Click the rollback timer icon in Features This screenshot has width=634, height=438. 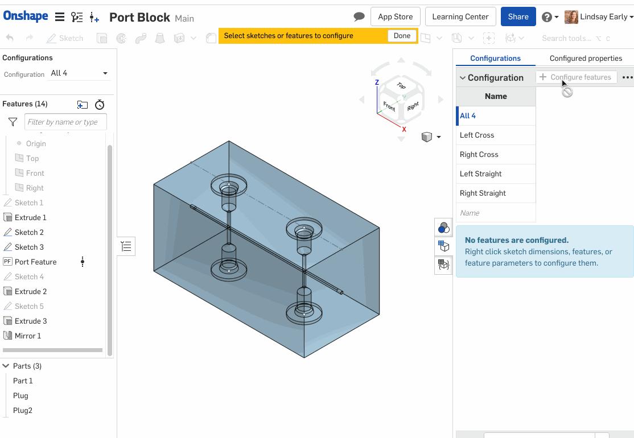tap(100, 105)
